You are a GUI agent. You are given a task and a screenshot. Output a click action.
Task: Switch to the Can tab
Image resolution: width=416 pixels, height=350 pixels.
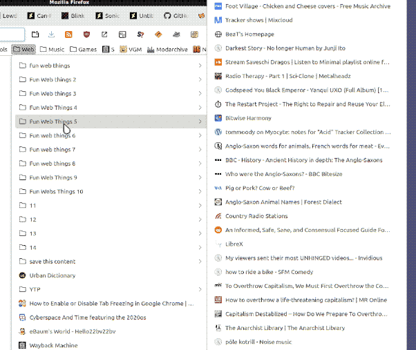click(x=39, y=16)
